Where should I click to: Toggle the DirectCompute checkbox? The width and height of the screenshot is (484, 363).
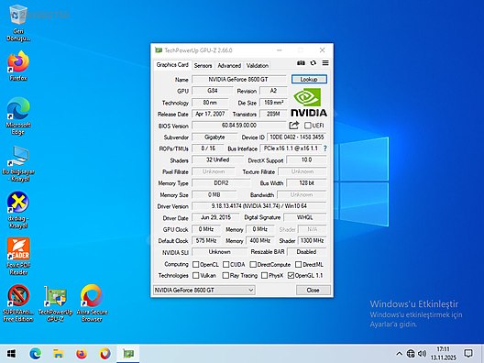(x=253, y=265)
